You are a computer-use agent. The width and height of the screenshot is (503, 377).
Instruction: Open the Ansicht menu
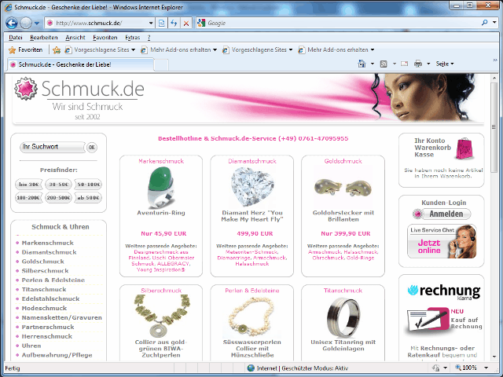coord(75,38)
